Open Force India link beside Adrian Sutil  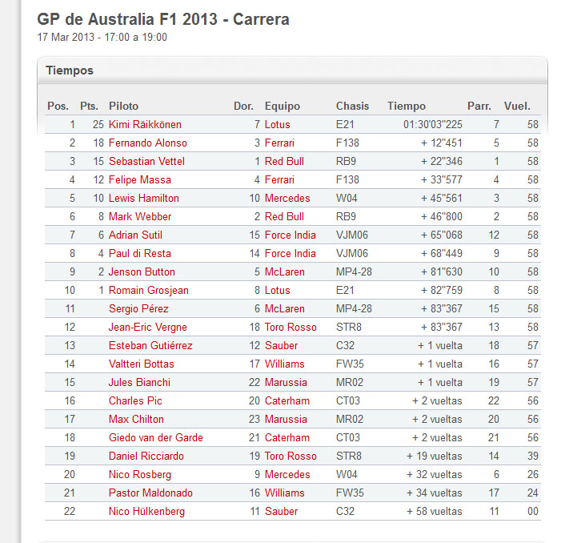tap(291, 235)
